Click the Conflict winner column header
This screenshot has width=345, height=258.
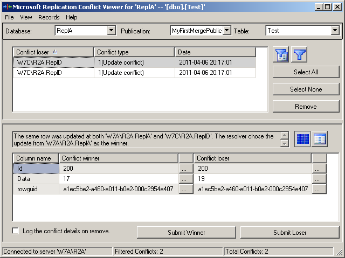pyautogui.click(x=119, y=158)
